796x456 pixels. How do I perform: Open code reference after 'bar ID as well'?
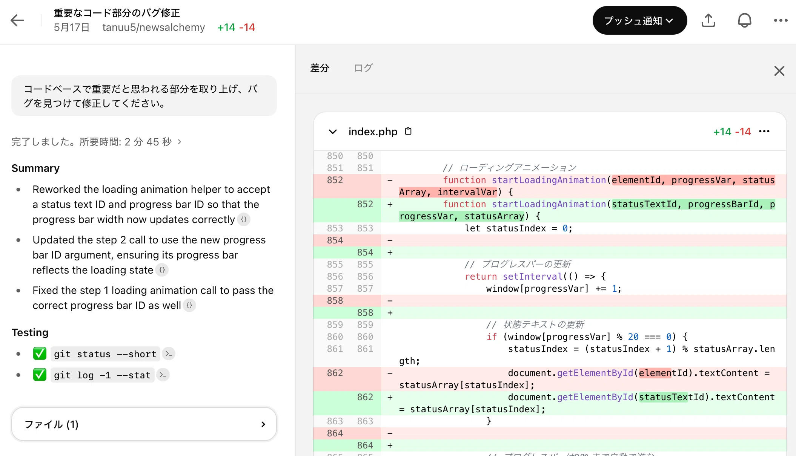point(189,305)
